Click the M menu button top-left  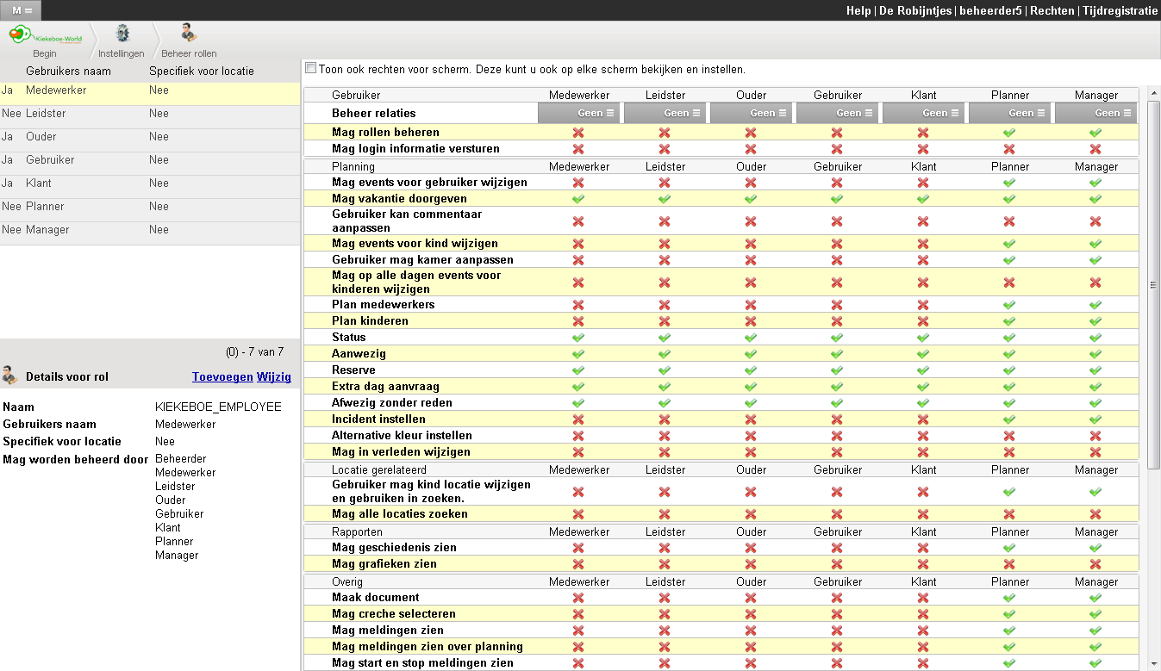click(x=21, y=10)
